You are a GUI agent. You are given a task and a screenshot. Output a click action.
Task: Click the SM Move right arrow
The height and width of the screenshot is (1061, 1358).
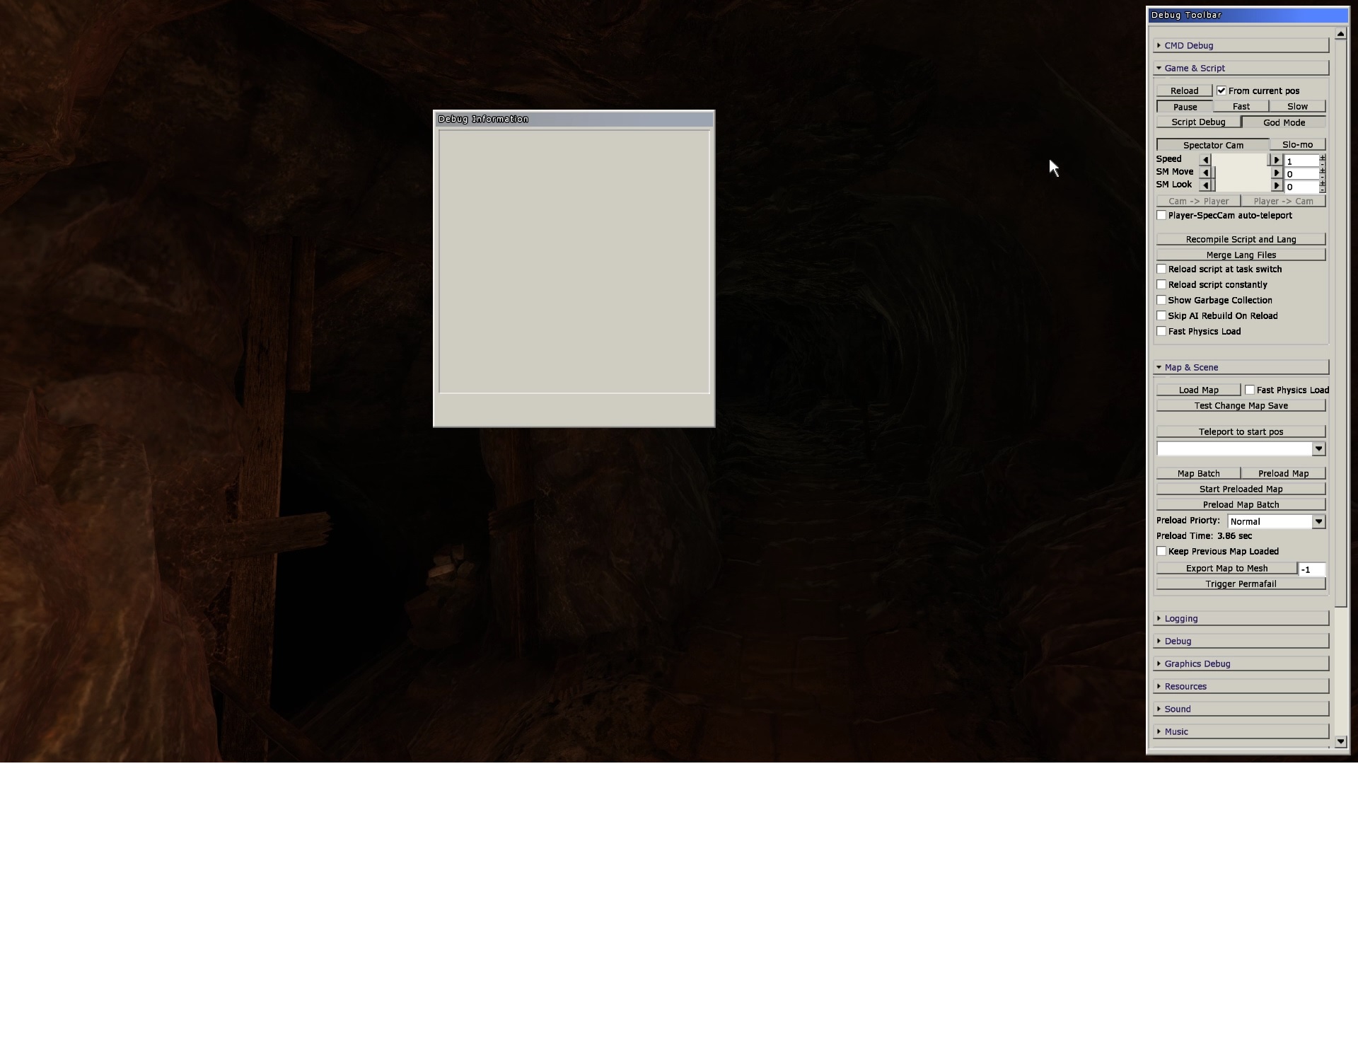pos(1277,173)
